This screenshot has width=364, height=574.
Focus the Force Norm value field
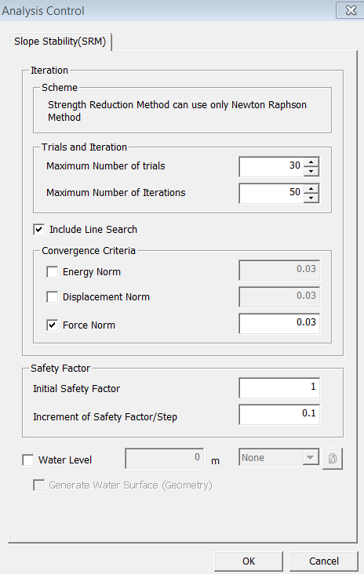[x=279, y=323]
